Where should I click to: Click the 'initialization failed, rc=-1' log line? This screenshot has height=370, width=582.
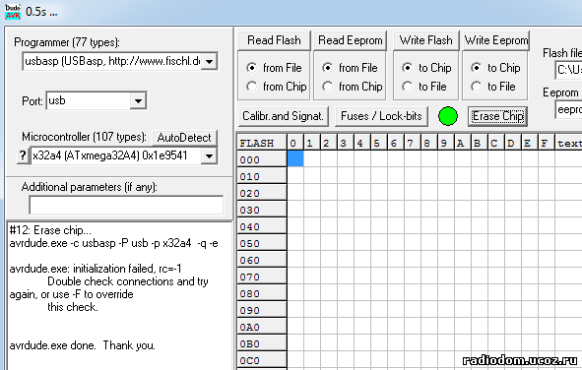tap(96, 269)
